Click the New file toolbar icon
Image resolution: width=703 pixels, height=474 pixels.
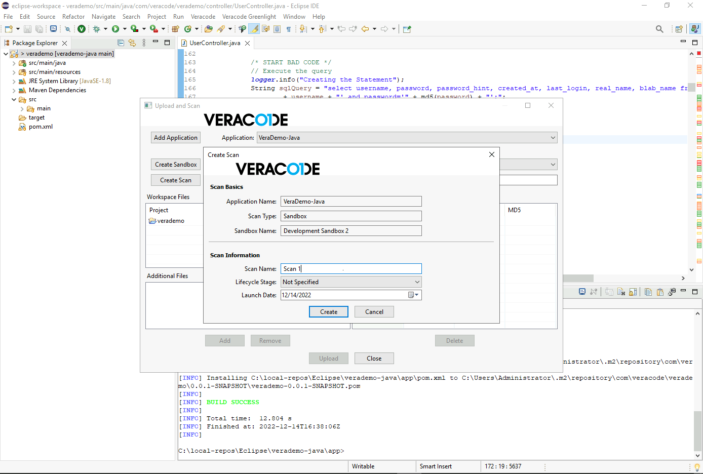tap(9, 29)
